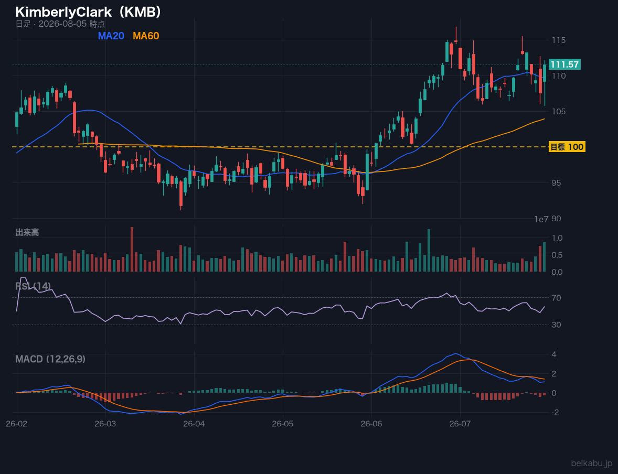Click the MACD axis value 4
This screenshot has width=618, height=474.
[554, 354]
